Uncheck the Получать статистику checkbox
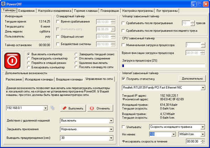210x148 pixels. (123, 79)
